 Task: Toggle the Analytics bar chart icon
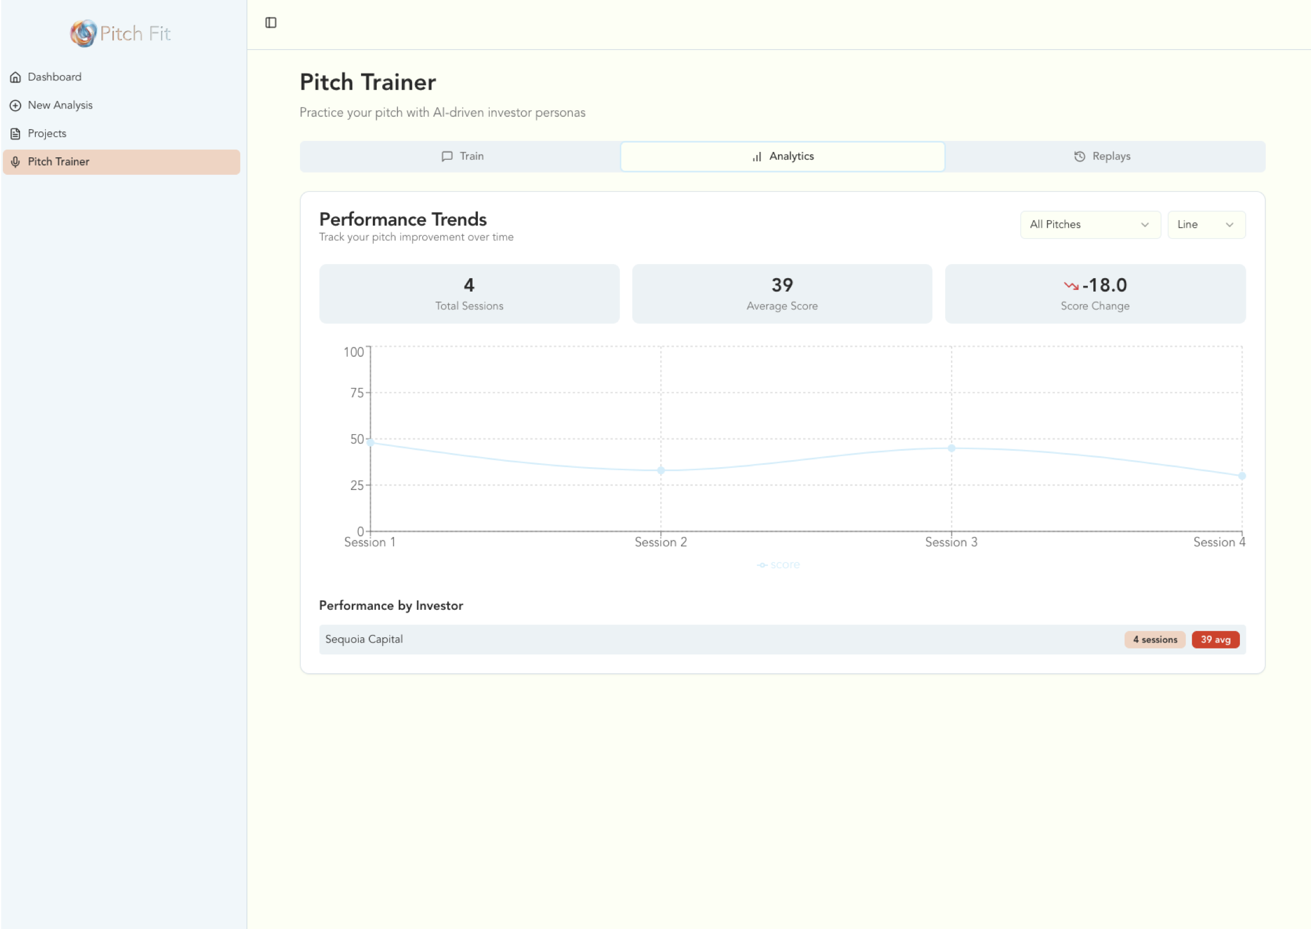pyautogui.click(x=756, y=156)
